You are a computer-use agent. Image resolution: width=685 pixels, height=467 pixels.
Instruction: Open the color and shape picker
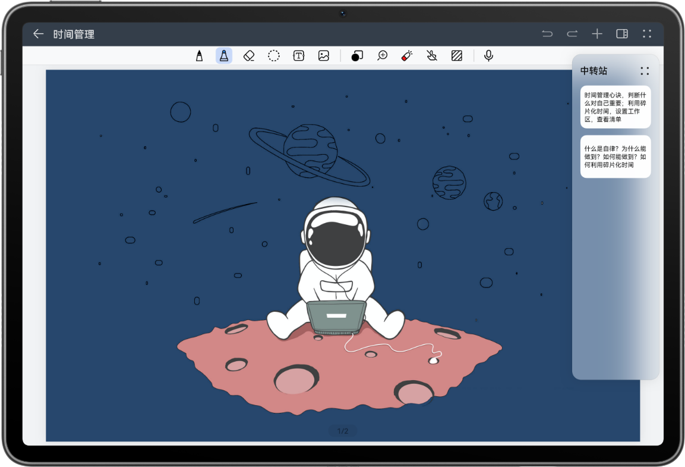point(357,56)
